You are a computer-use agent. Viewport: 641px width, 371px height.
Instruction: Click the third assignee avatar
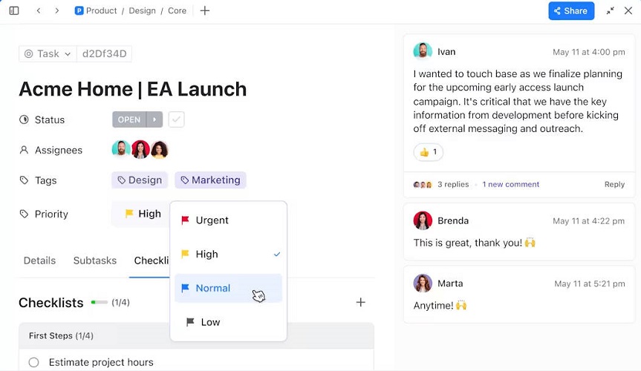pos(159,150)
